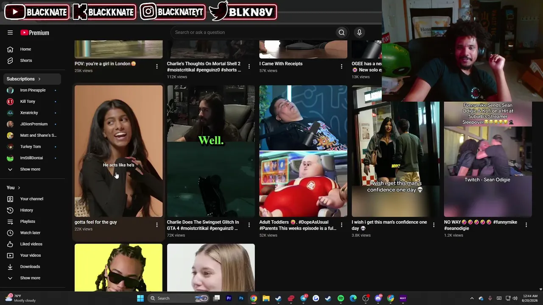Open ImStillDontai subscription channel
The image size is (543, 305).
[x=31, y=158]
